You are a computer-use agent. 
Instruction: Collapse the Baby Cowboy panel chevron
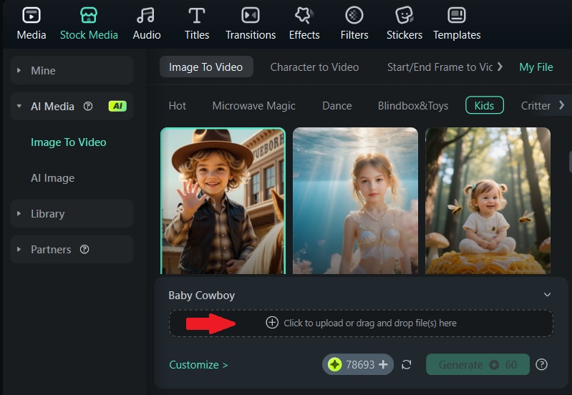tap(547, 295)
